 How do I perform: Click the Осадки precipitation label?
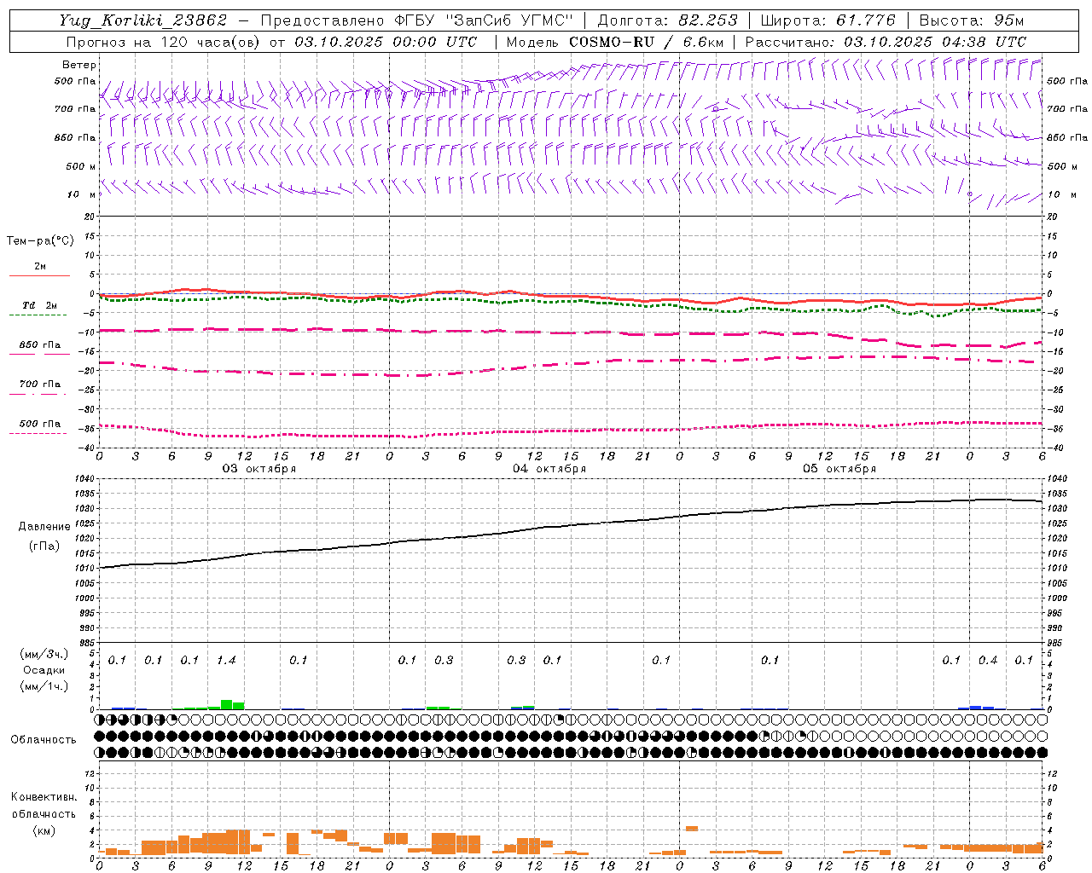point(44,670)
